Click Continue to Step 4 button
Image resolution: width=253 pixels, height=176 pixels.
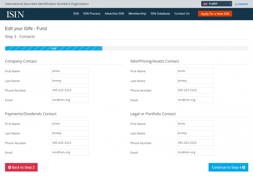228,167
